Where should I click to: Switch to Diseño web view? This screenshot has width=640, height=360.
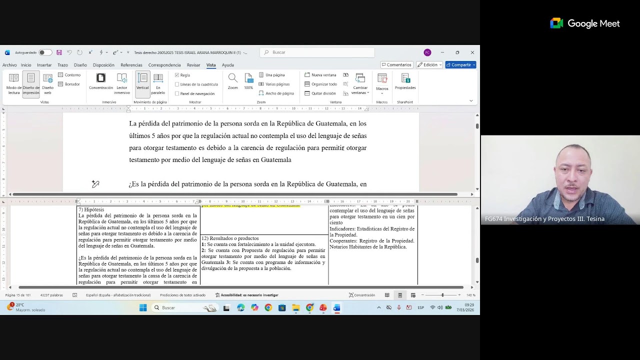[x=47, y=84]
